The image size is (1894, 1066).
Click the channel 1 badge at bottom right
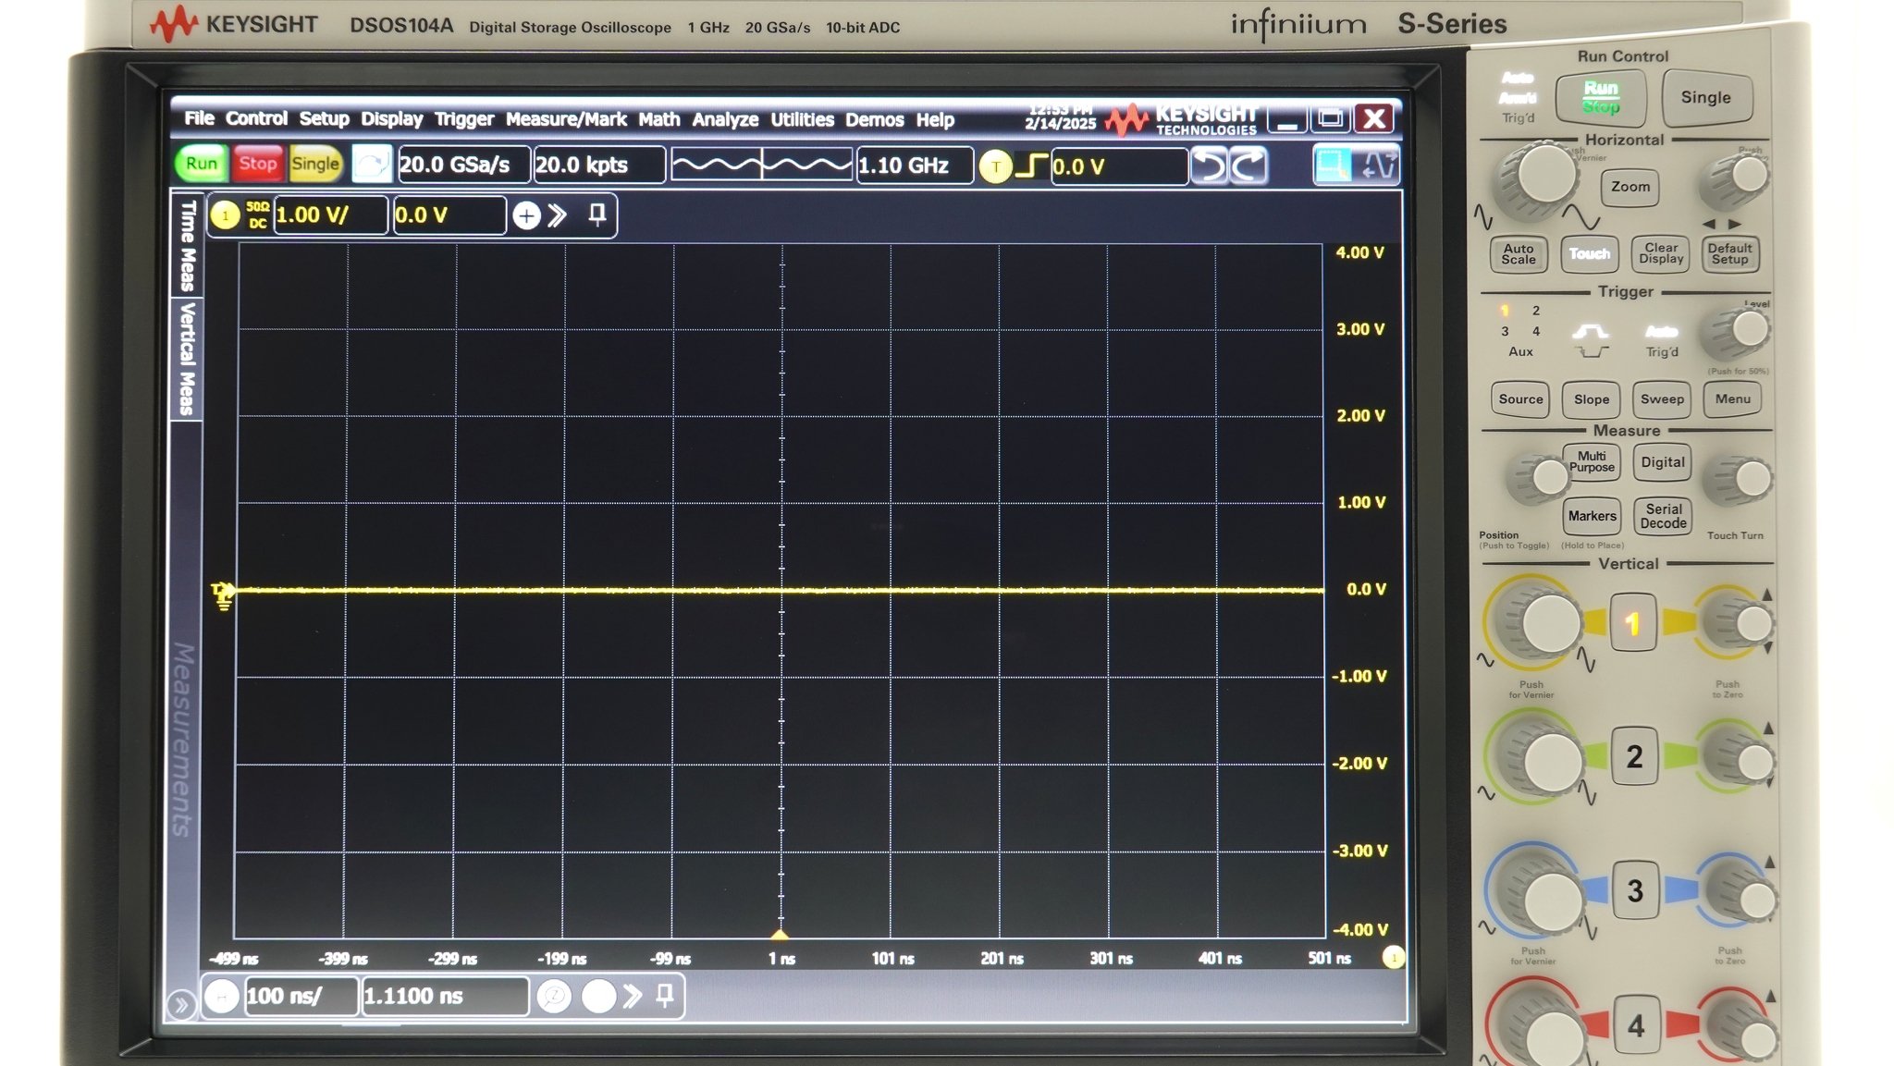click(1393, 958)
